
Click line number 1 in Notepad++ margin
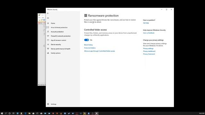[x=44, y=26]
